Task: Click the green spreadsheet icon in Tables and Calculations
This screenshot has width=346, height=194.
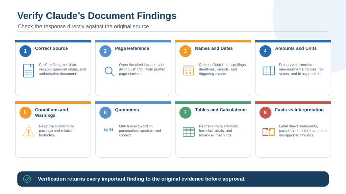Action: click(x=189, y=132)
